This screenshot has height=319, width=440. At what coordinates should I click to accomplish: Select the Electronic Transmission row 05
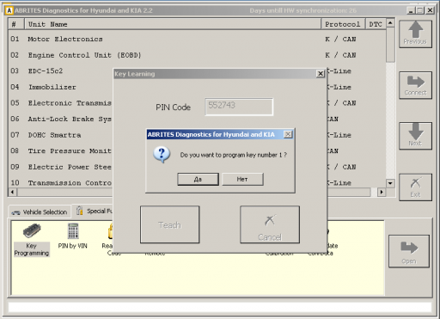(61, 103)
